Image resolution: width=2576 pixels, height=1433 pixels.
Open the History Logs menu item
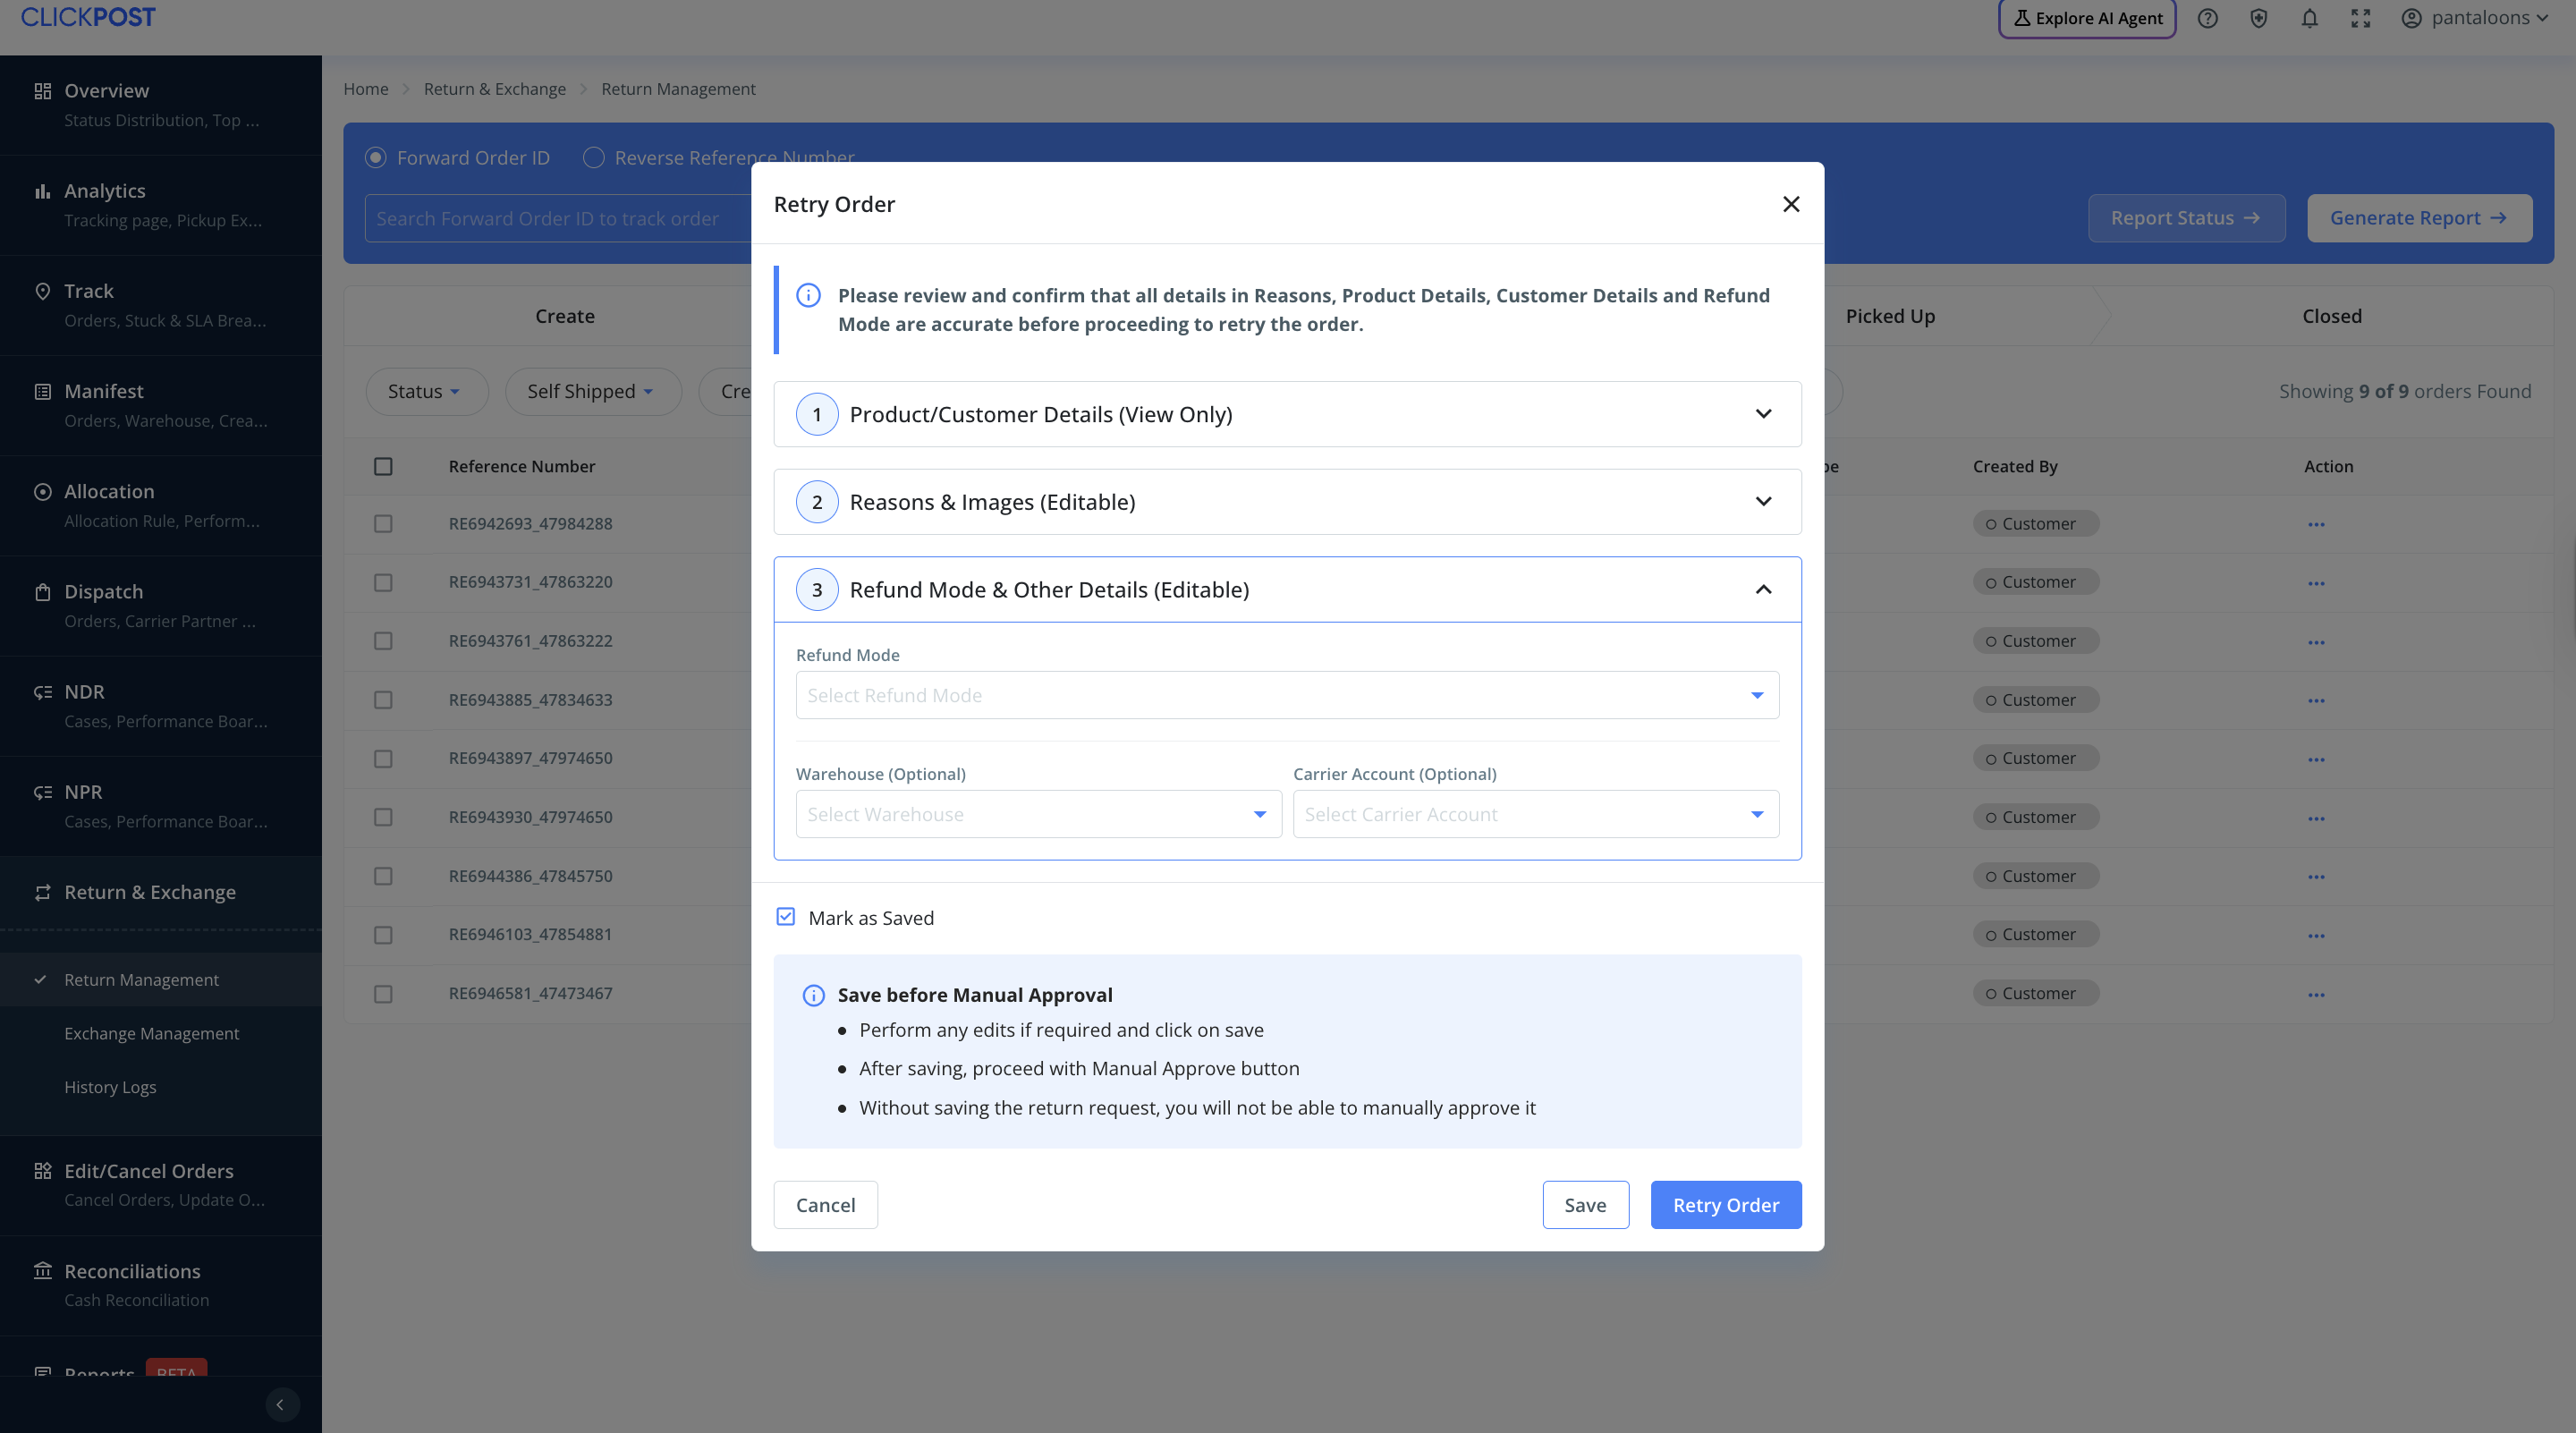[110, 1087]
